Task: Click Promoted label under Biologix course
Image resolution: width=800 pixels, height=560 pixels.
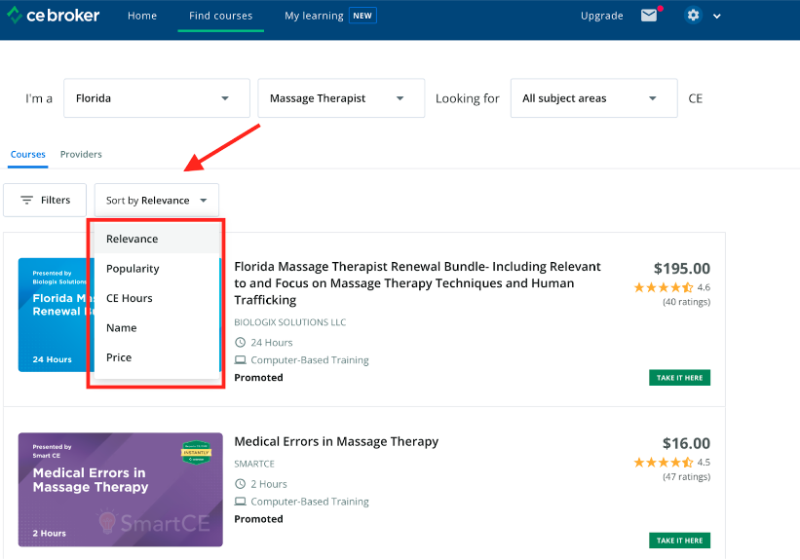Action: (258, 378)
